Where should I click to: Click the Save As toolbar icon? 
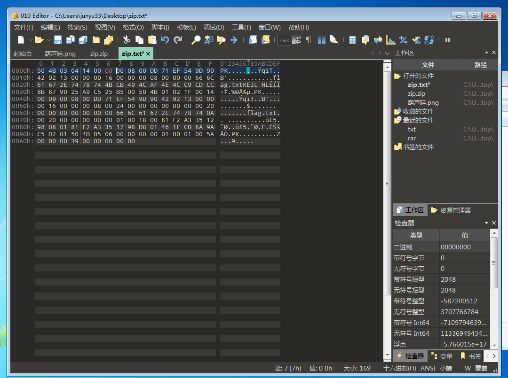(x=70, y=40)
